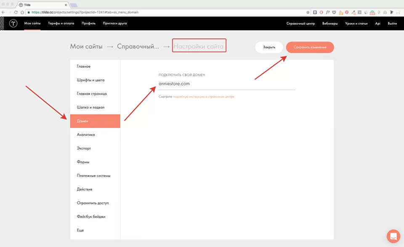Select Шапка и подвал tab
The image size is (404, 247).
pos(95,107)
